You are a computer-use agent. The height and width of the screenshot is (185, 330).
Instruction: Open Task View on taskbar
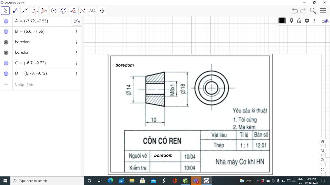[100, 181]
